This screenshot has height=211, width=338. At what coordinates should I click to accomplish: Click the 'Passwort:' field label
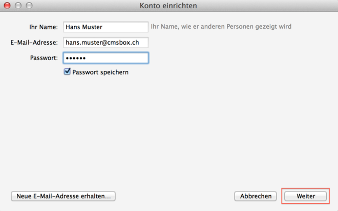pyautogui.click(x=44, y=57)
